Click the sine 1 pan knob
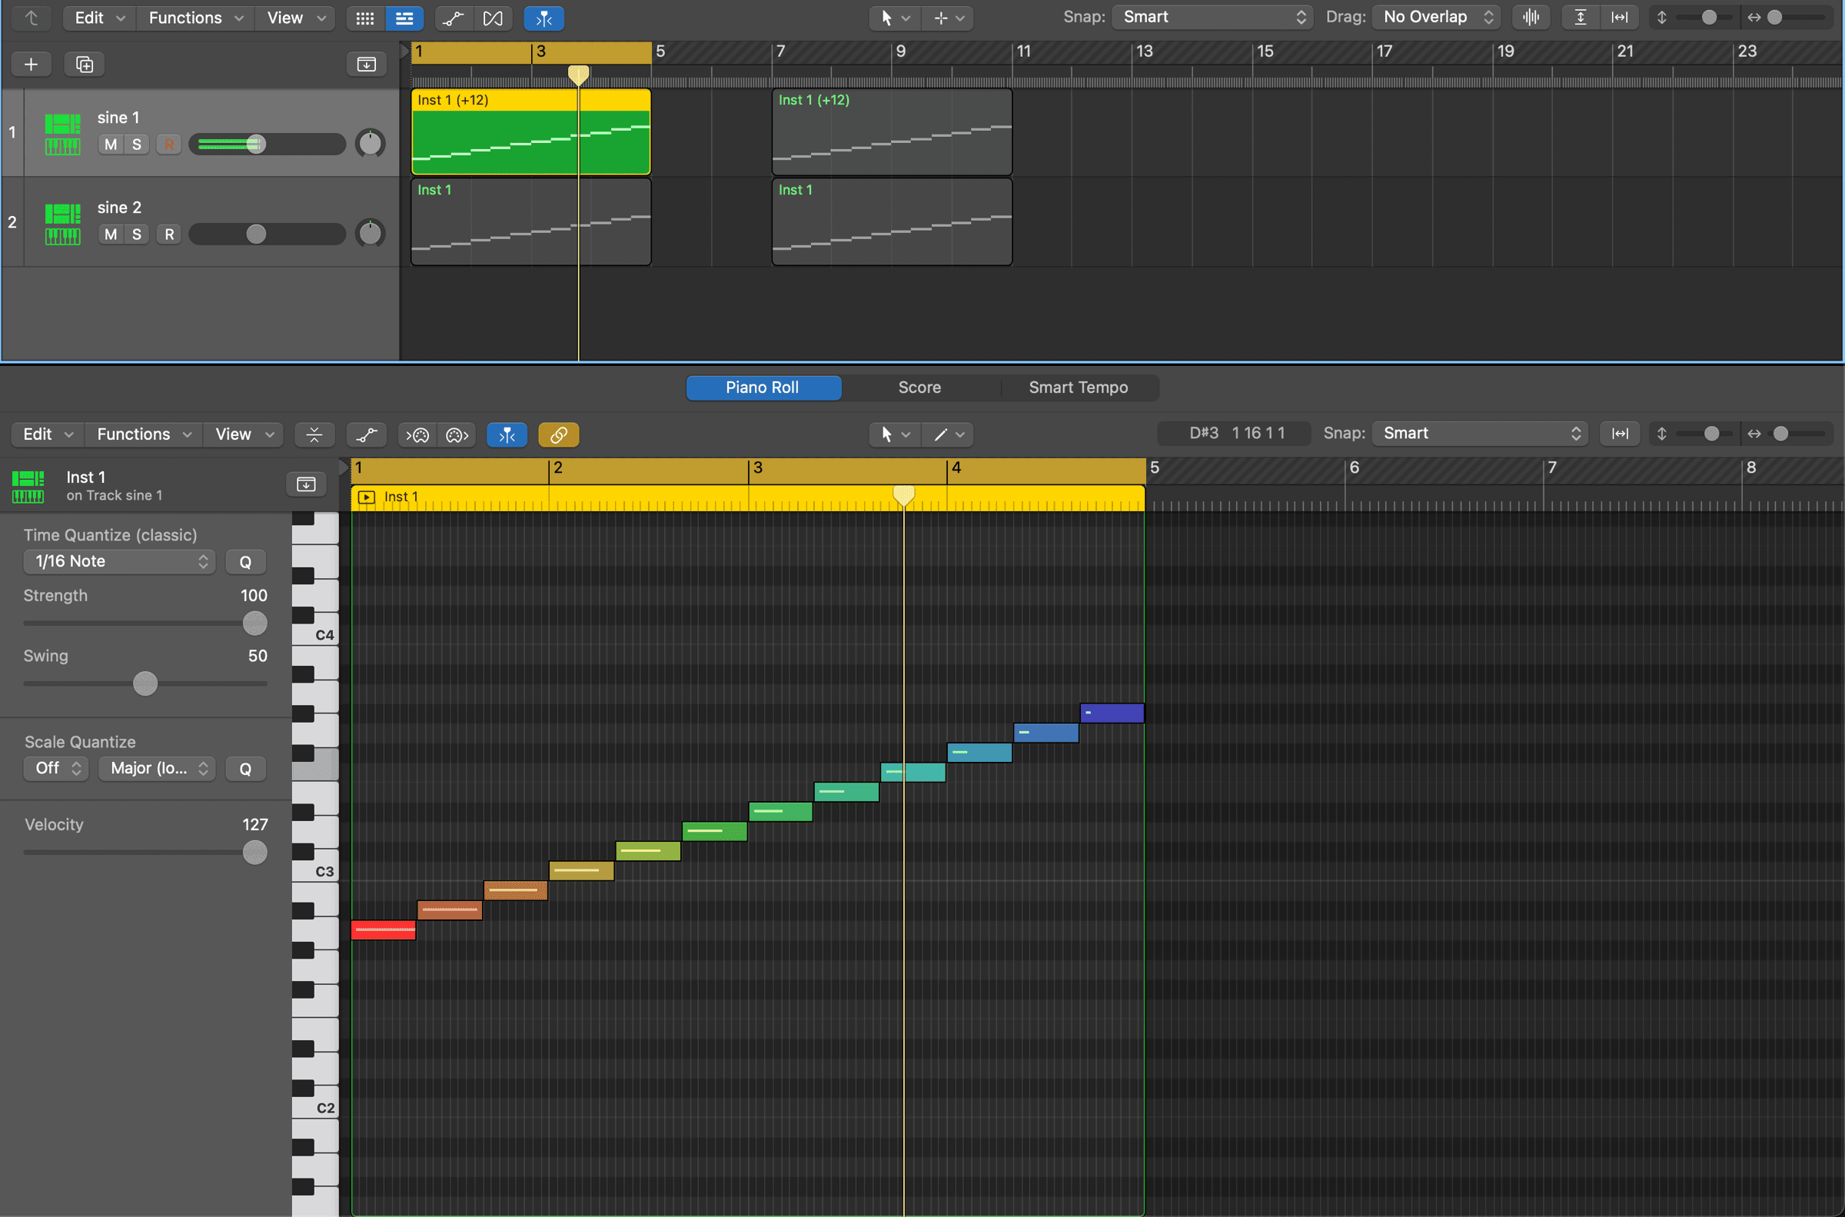Viewport: 1845px width, 1217px height. click(370, 144)
